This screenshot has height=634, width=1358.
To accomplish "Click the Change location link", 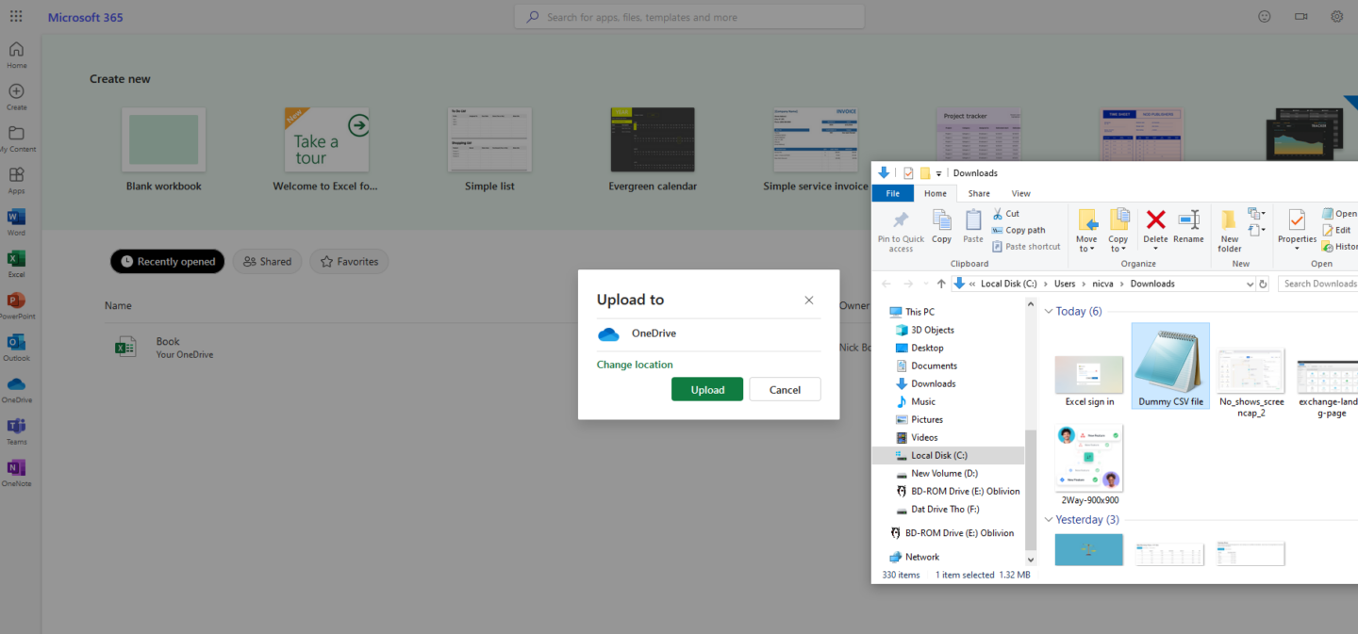I will [x=635, y=364].
